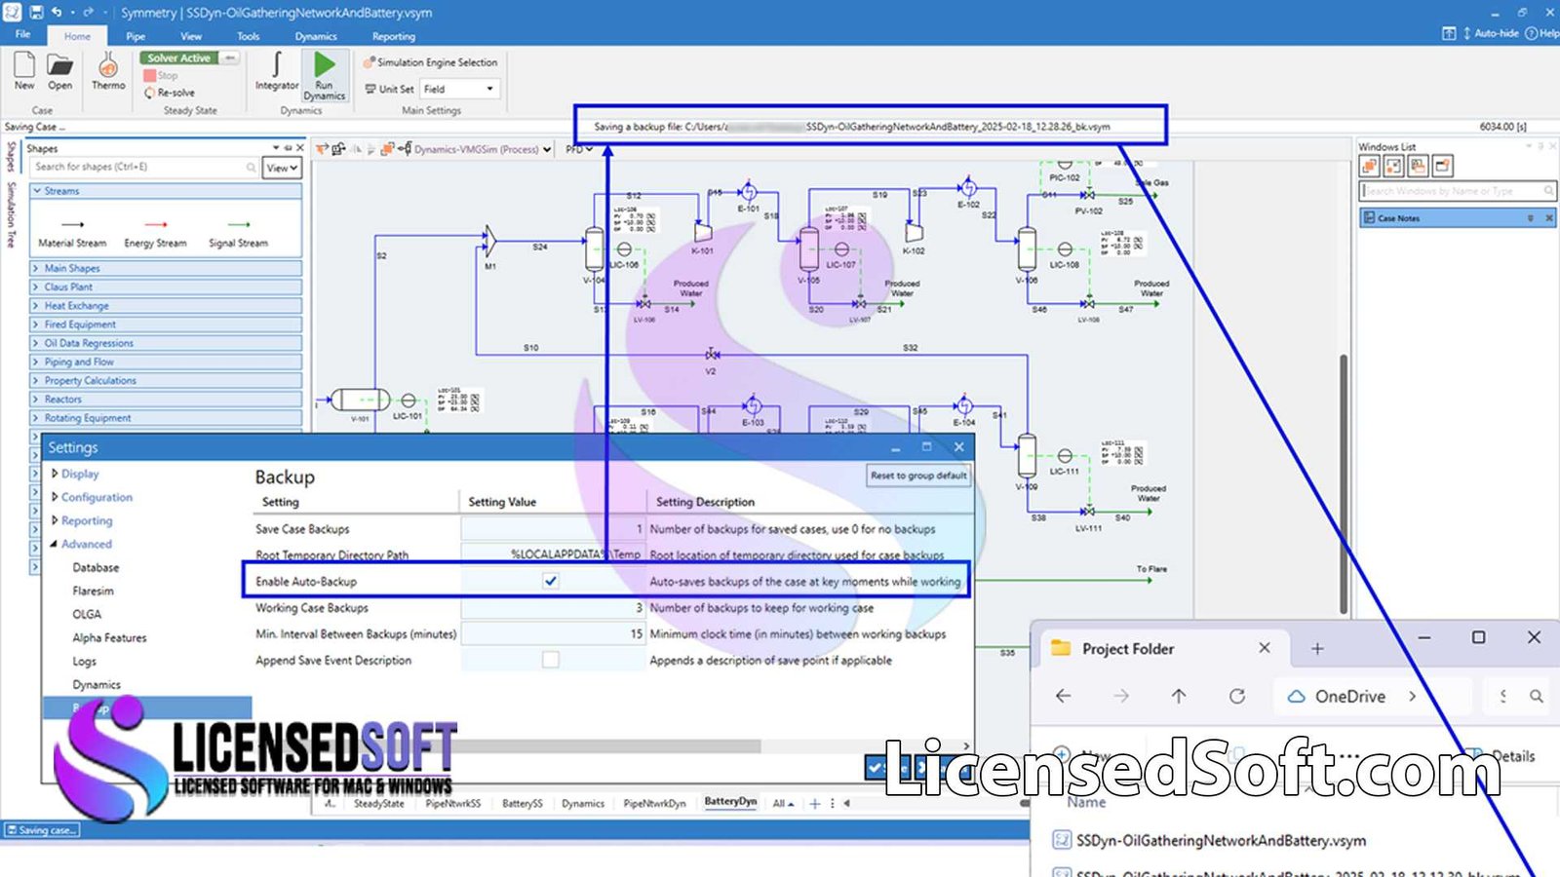Click third icon in Windows List toolbar

[1418, 166]
